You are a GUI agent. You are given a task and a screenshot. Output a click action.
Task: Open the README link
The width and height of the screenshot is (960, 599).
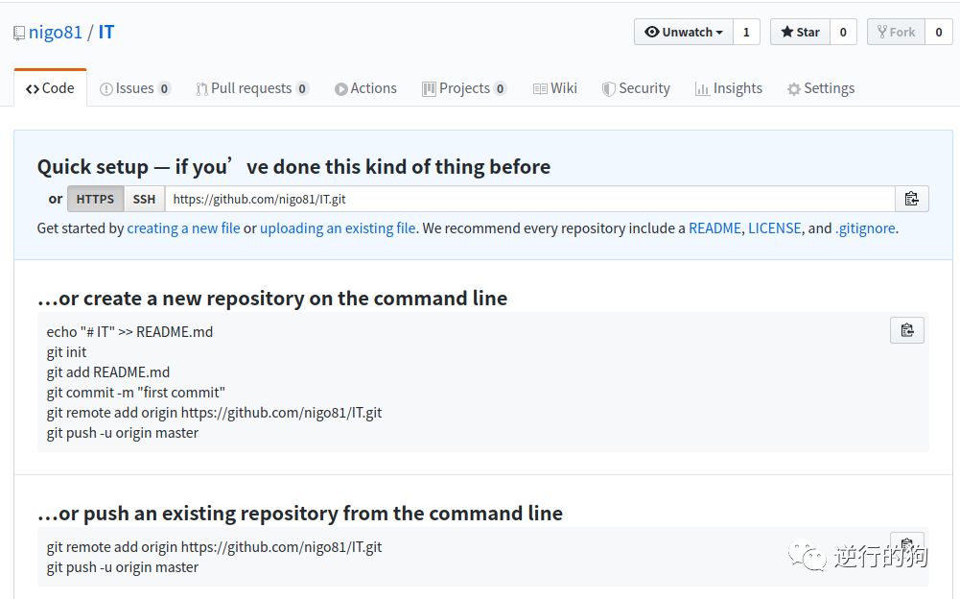point(714,228)
